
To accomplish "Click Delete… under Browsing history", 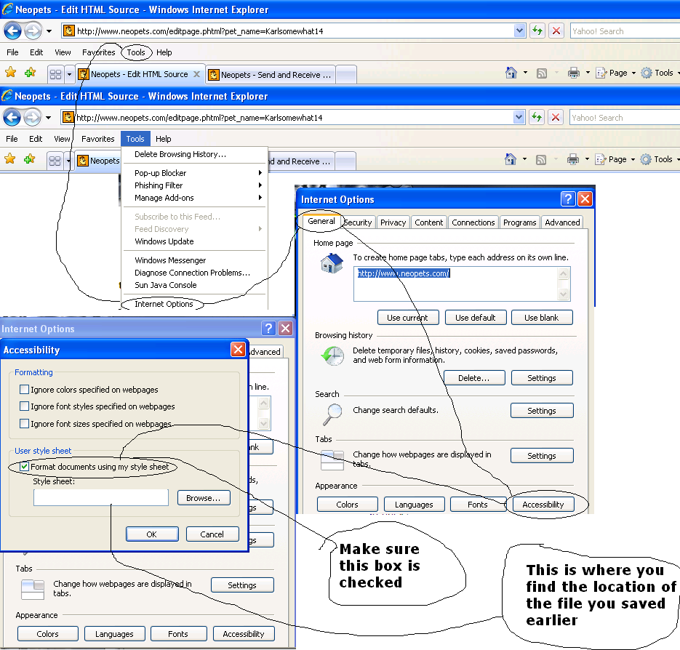I will [474, 377].
